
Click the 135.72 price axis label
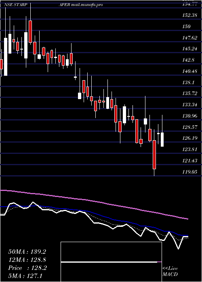pos(189,94)
